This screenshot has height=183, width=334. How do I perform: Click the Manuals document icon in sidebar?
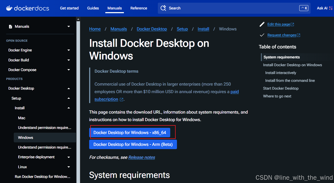tap(11, 26)
